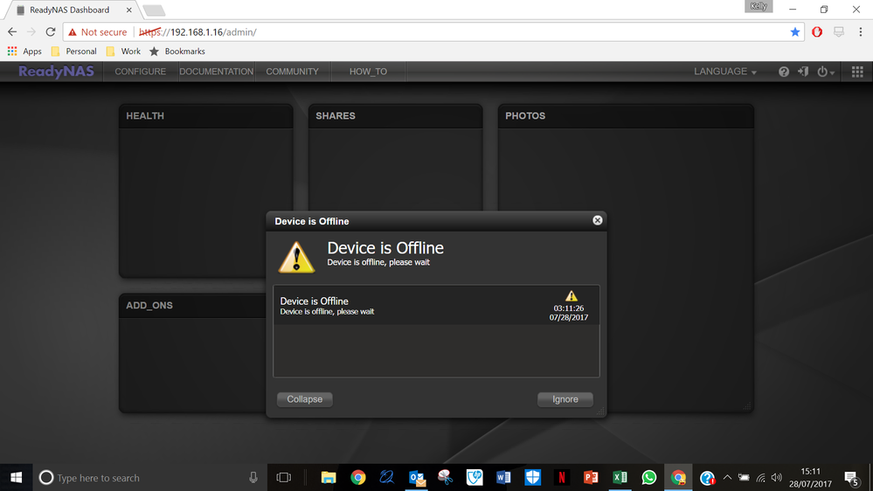Click the SHARES panel header
The height and width of the screenshot is (491, 873).
click(395, 116)
